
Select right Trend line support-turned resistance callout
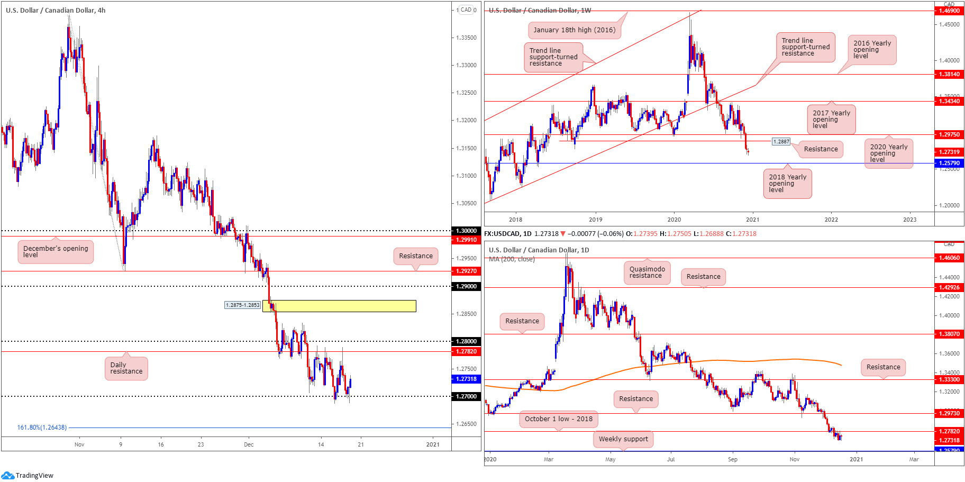pyautogui.click(x=806, y=47)
